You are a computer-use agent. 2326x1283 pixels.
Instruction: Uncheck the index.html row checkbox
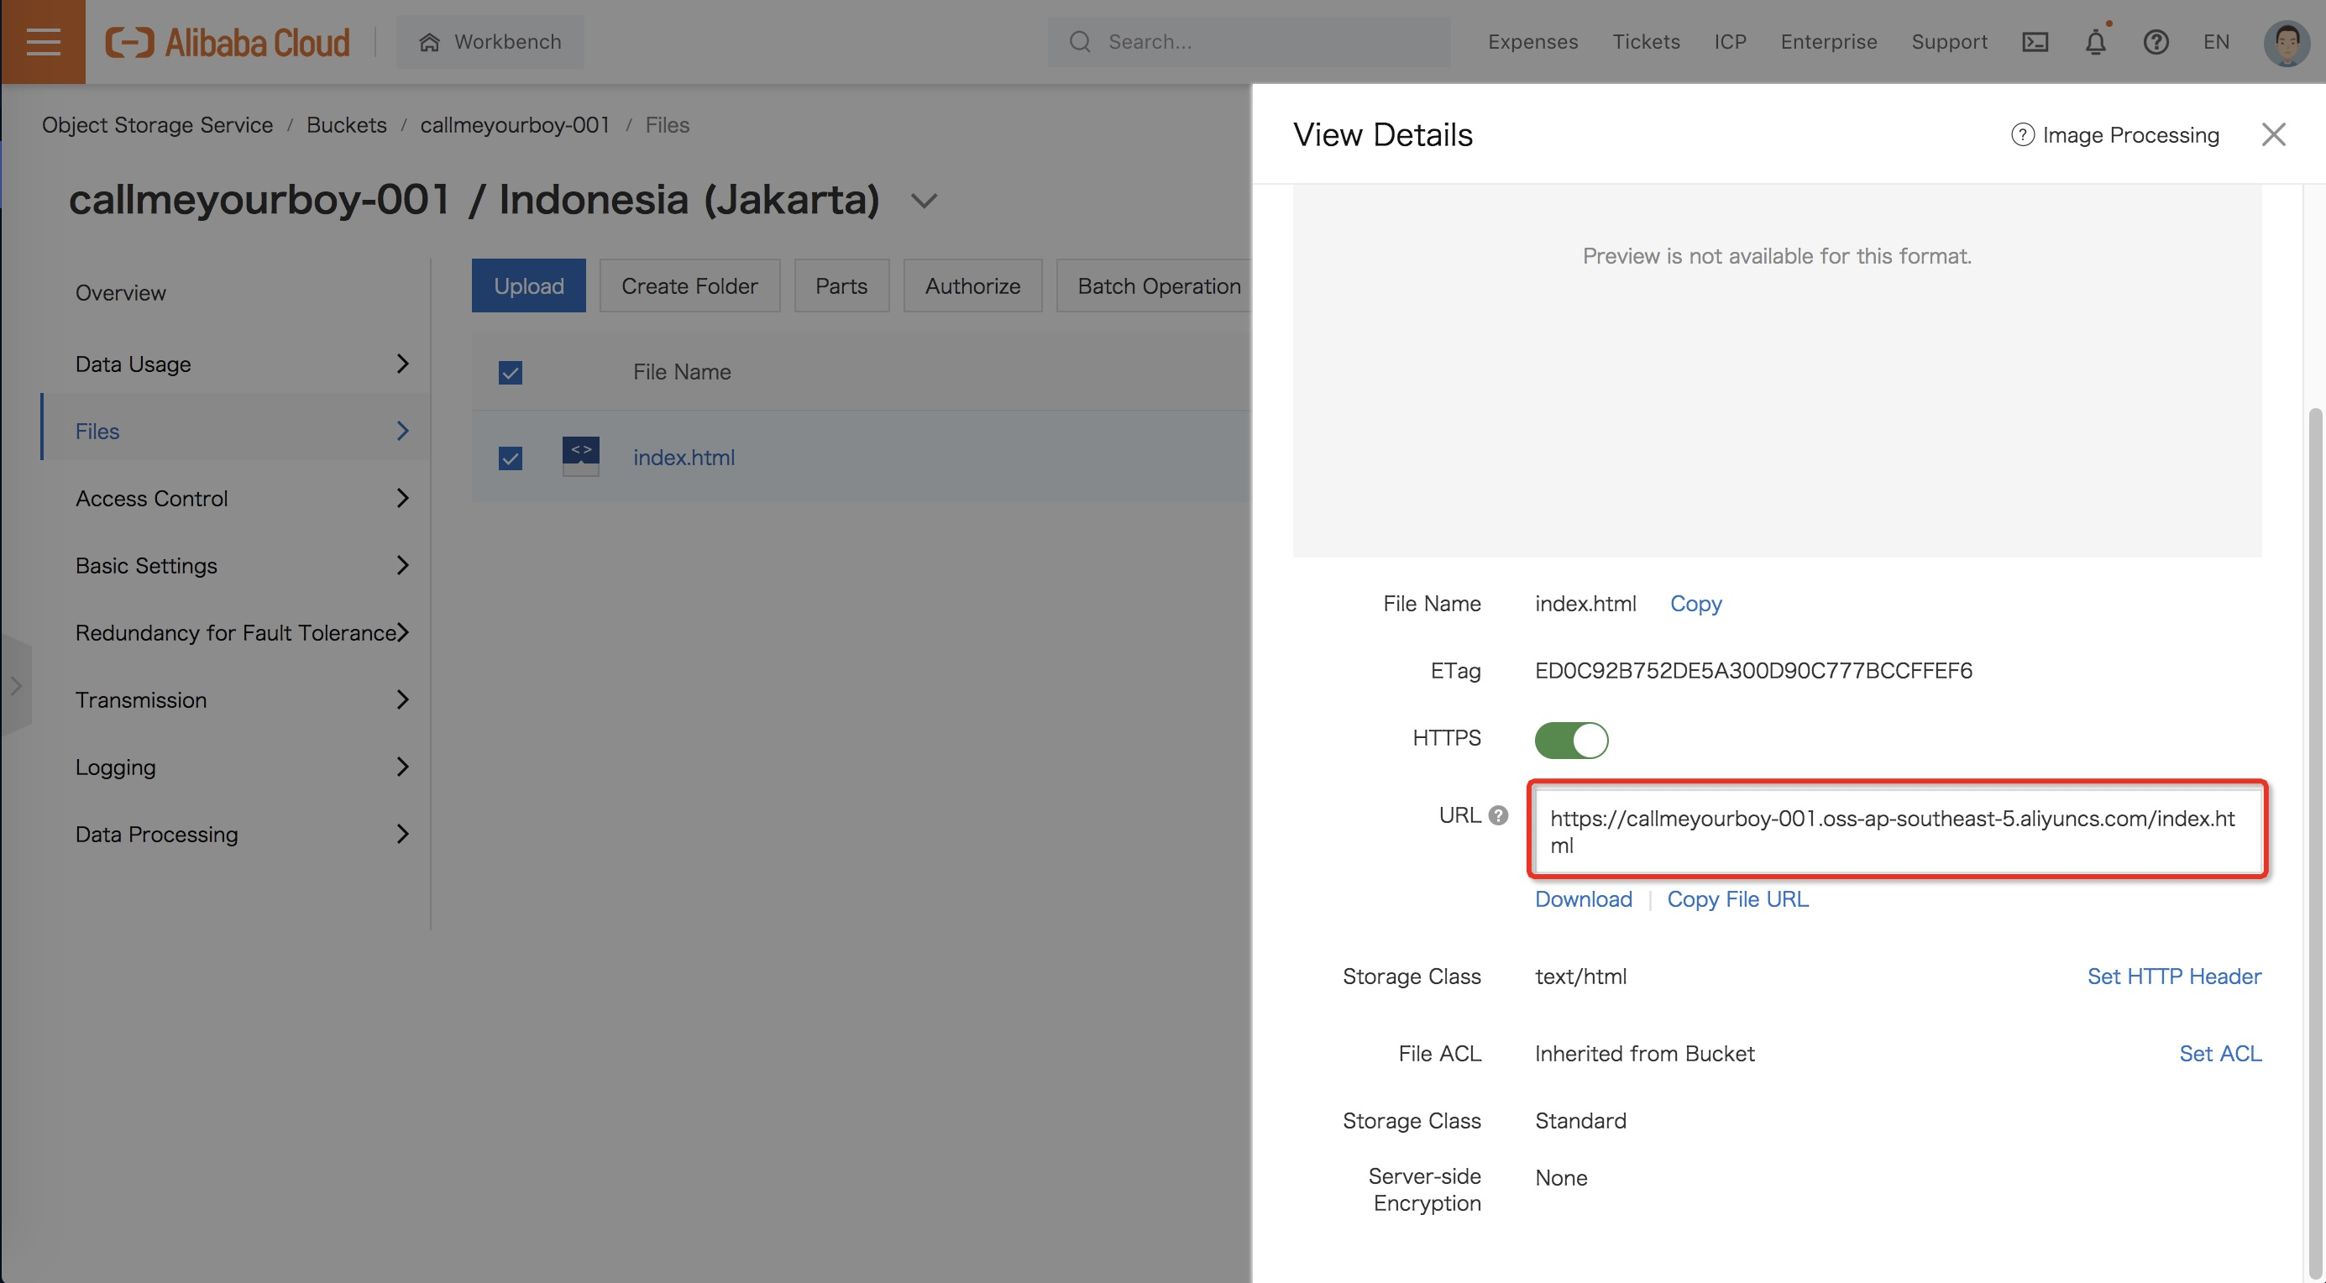[511, 458]
